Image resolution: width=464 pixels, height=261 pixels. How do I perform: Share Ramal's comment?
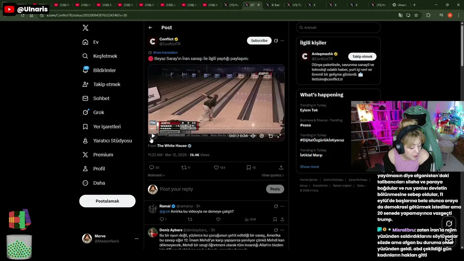click(282, 219)
